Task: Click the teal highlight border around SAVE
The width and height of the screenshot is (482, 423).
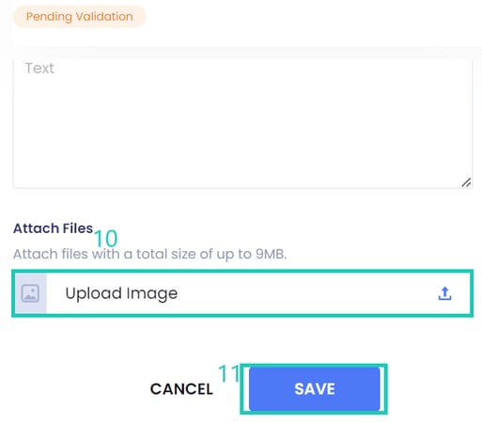Action: coord(314,366)
